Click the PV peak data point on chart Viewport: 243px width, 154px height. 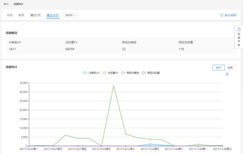coord(114,86)
